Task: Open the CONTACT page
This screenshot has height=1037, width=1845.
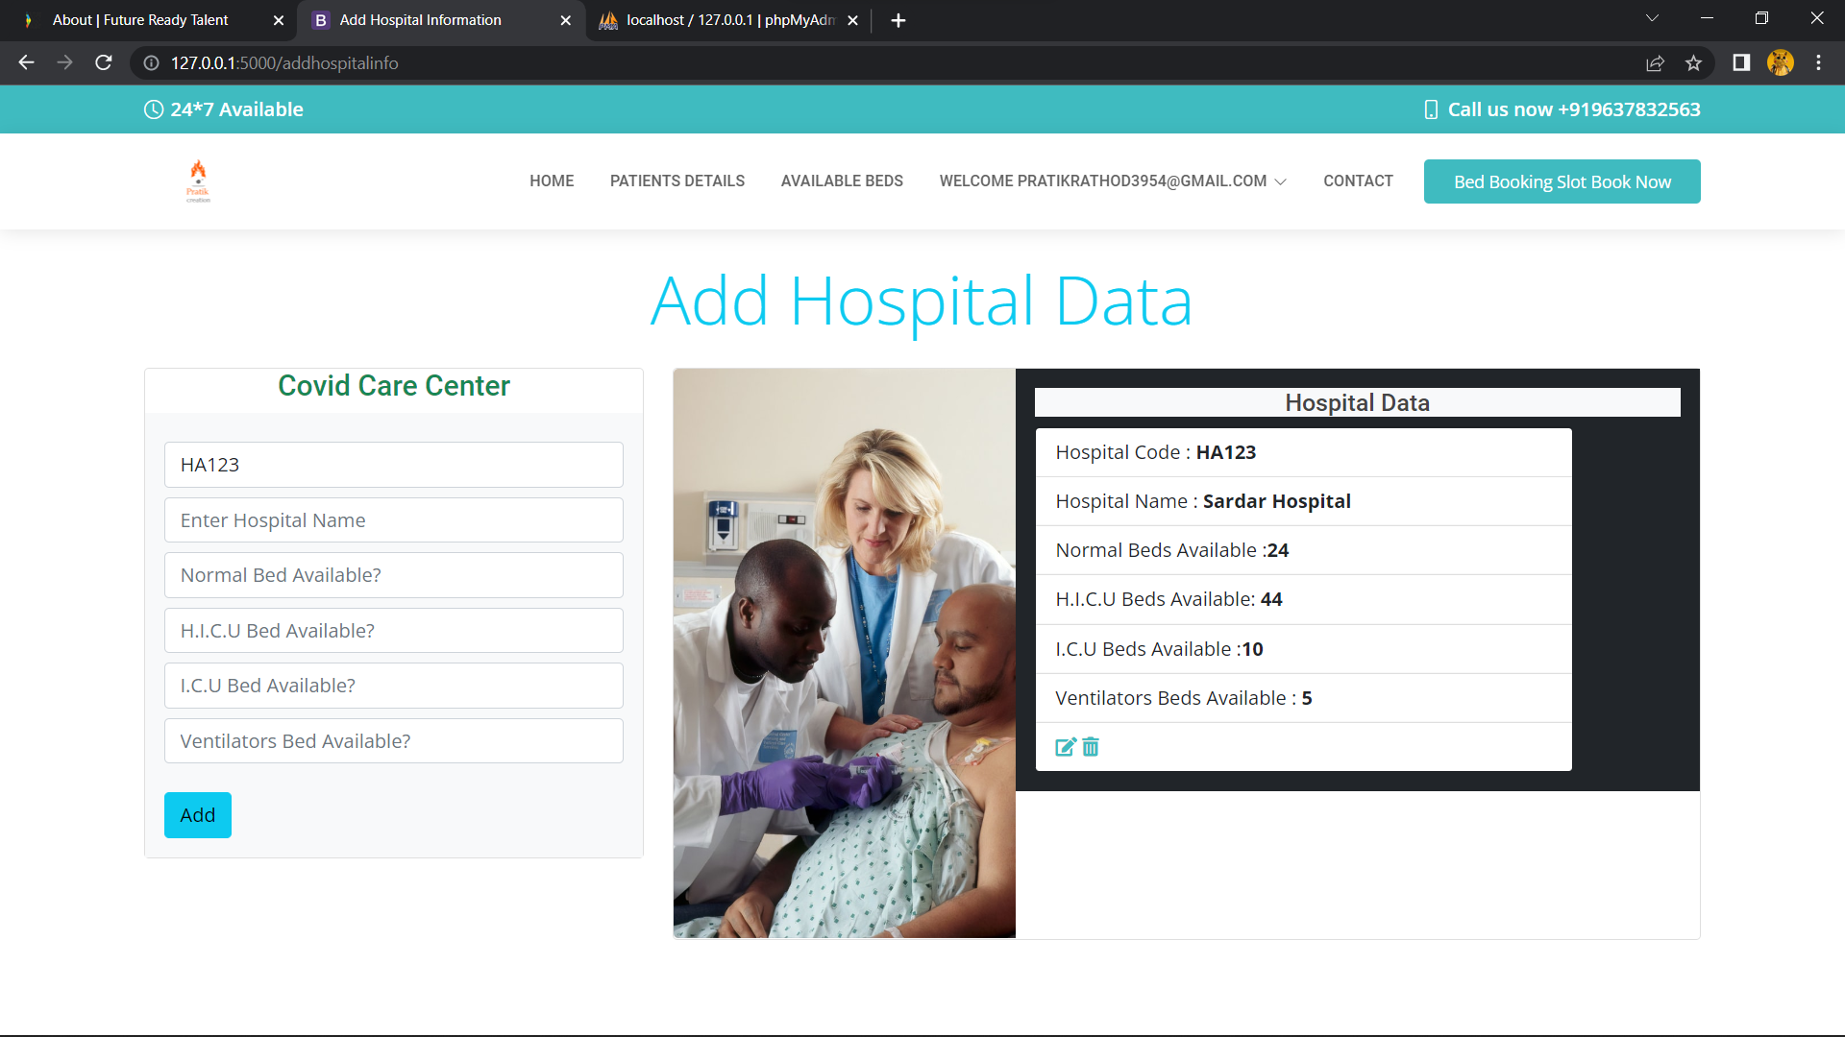Action: tap(1358, 181)
